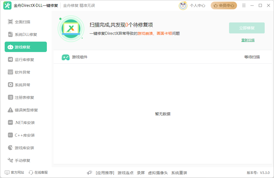Select the 运行库修复 menu item
Screen dimensions: 274x178
point(26,59)
